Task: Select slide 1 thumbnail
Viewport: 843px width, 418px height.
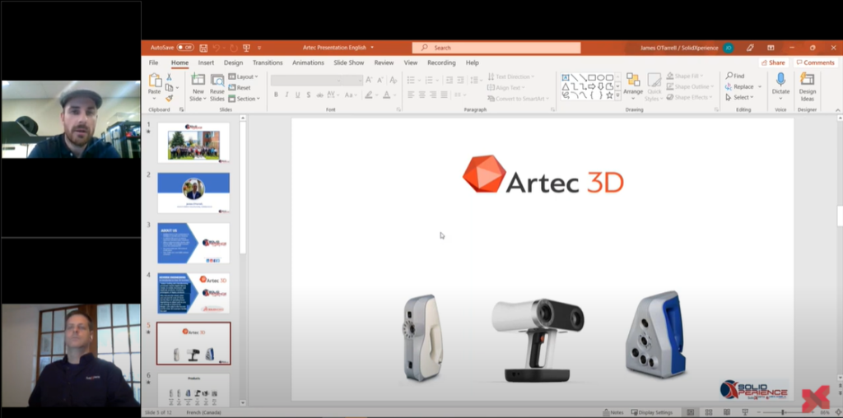Action: [x=193, y=142]
